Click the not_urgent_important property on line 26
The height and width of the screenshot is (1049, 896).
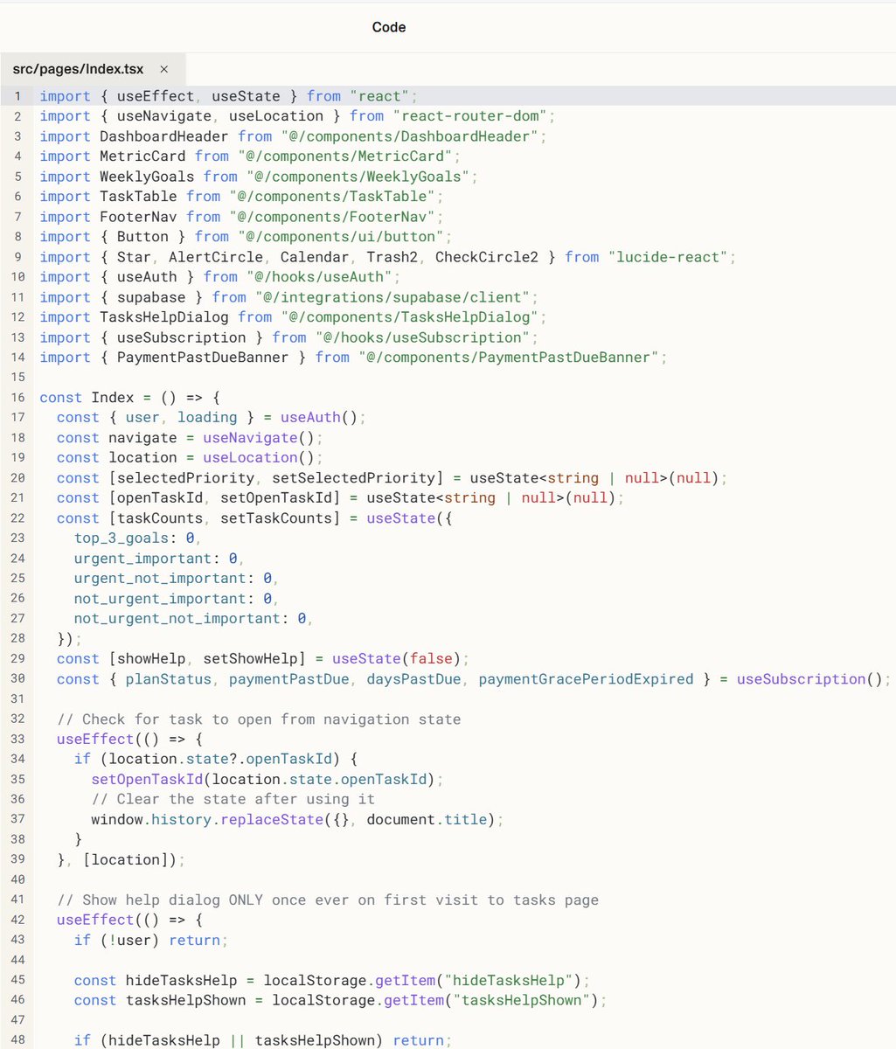[x=160, y=599]
